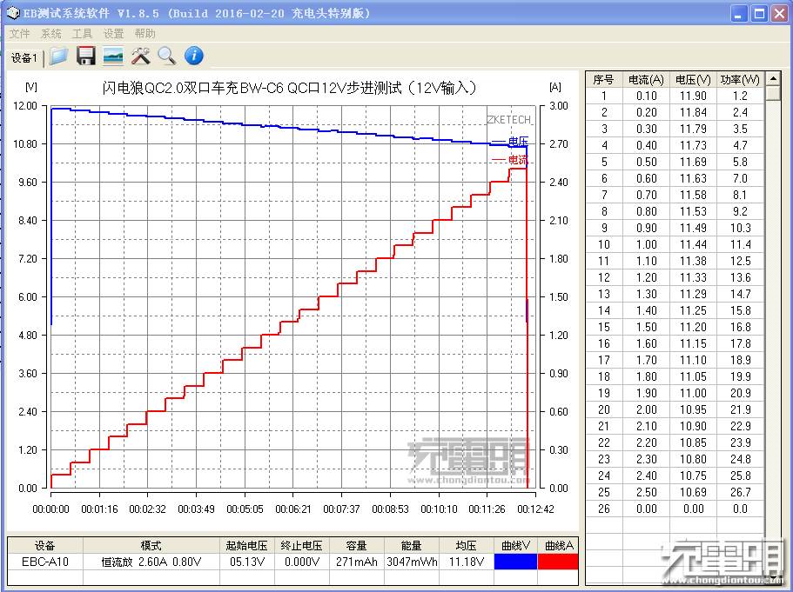Click the 电流 legend label in chart
793x592 pixels.
[518, 160]
